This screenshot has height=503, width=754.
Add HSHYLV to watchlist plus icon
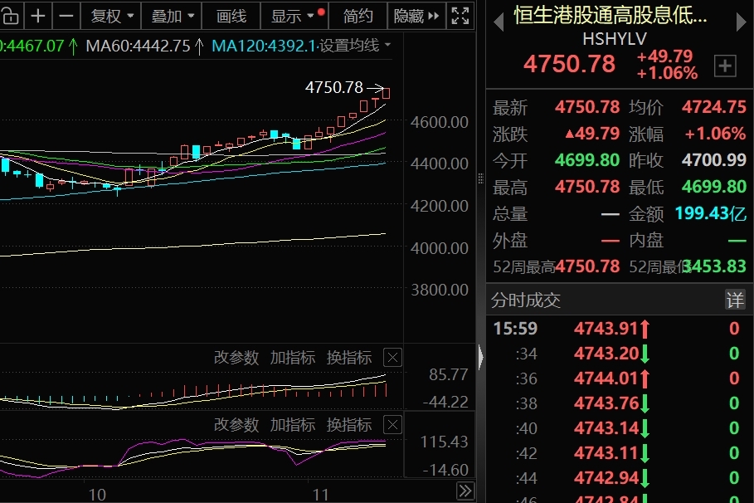click(725, 66)
